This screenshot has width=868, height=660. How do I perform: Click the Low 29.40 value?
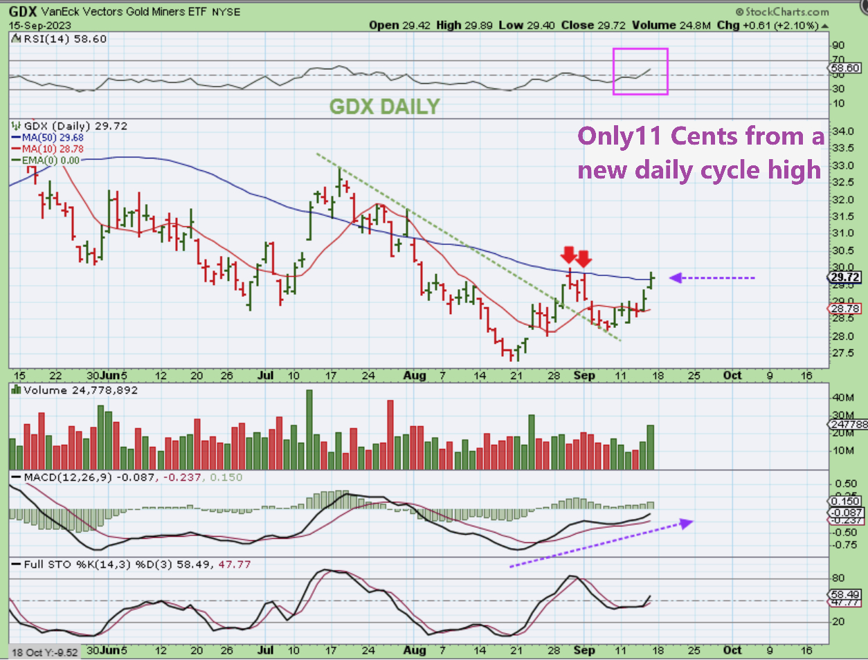(x=527, y=25)
